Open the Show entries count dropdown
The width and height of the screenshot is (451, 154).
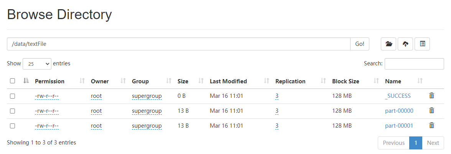pos(37,64)
